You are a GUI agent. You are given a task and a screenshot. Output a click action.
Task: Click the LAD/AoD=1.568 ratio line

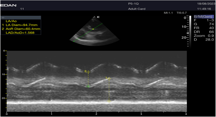click(x=20, y=33)
